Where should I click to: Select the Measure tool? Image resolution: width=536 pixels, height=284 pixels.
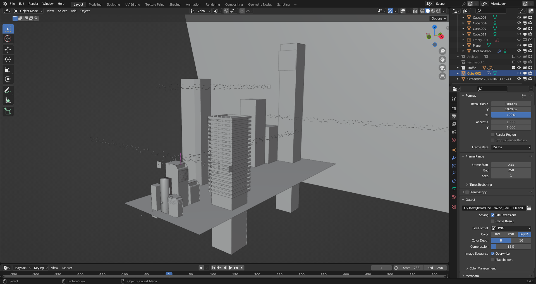pos(8,100)
